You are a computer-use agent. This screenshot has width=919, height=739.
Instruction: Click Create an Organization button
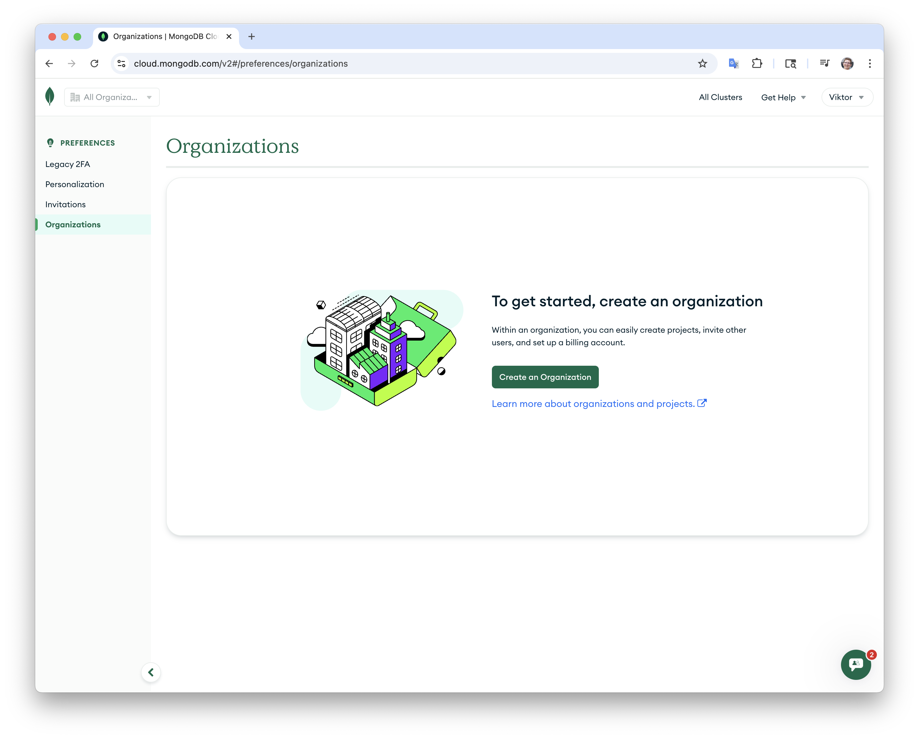point(545,377)
